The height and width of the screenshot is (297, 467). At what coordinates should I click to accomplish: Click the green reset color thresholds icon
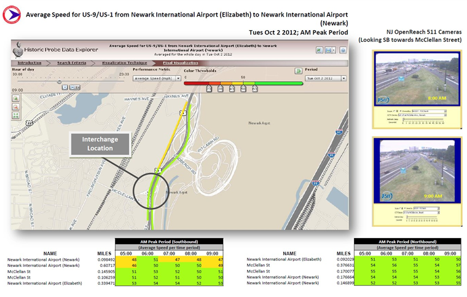[298, 71]
